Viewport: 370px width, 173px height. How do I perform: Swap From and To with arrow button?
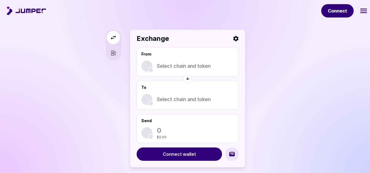[188, 79]
